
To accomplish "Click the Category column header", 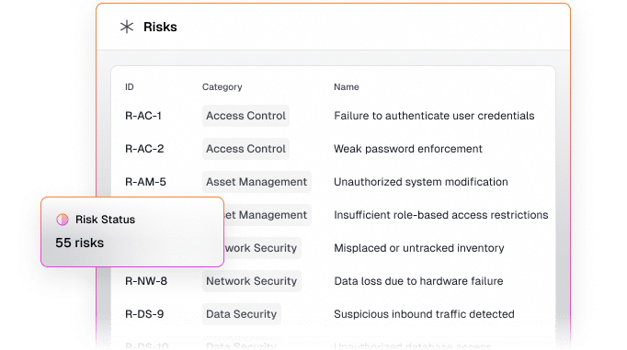I will 222,86.
